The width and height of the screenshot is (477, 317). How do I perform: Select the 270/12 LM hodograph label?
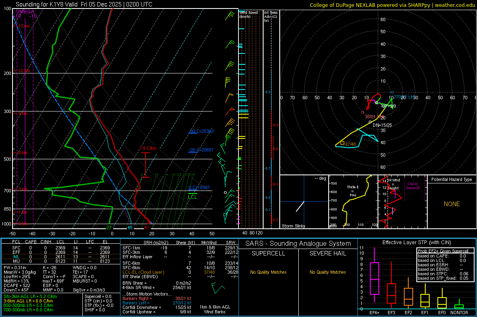click(x=404, y=97)
